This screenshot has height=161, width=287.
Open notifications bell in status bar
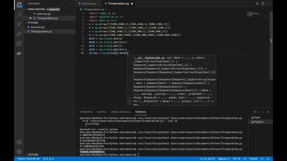click(x=268, y=159)
